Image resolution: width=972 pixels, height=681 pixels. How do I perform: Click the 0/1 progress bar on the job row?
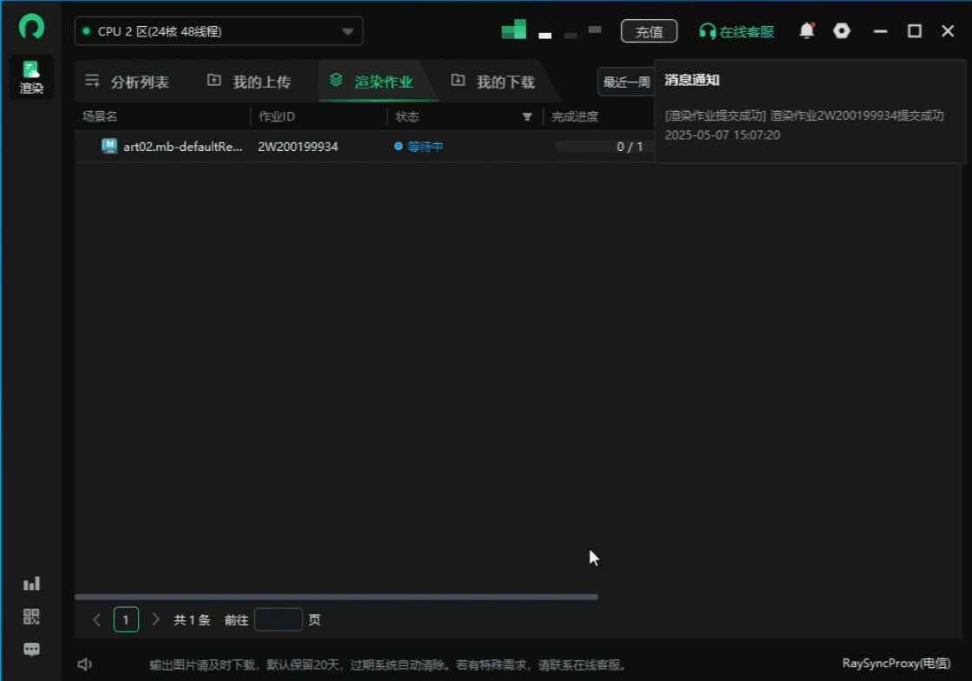(607, 146)
